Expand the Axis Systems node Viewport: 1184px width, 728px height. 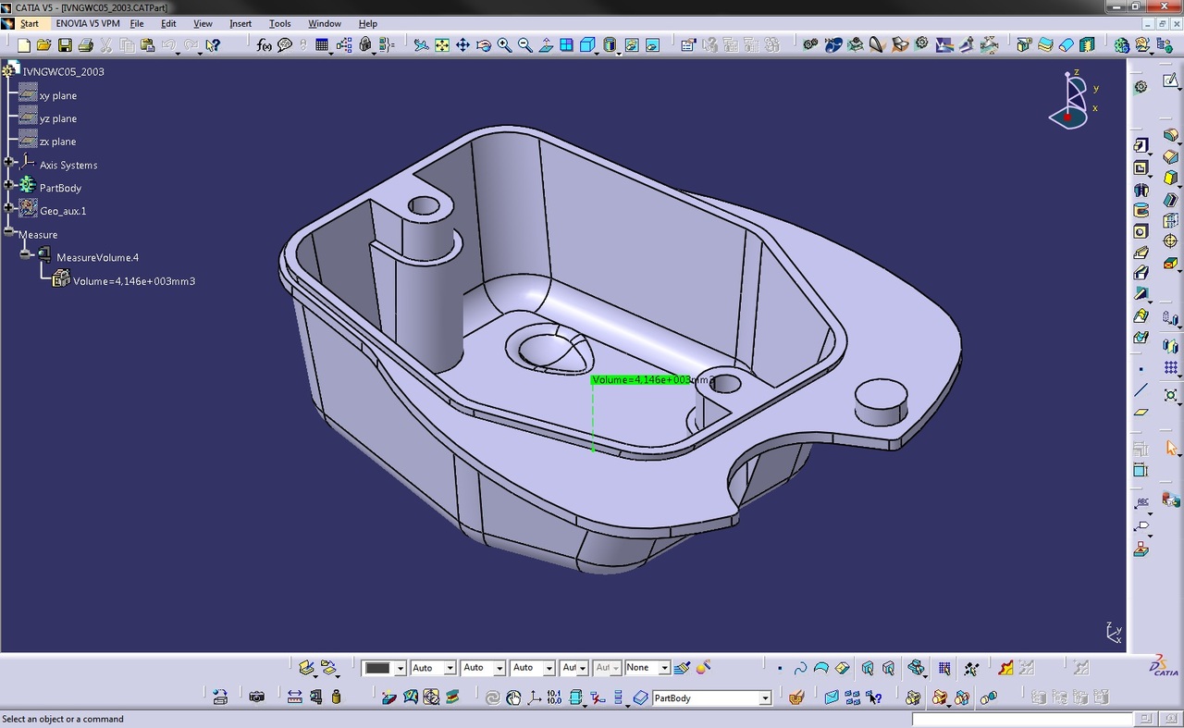9,162
